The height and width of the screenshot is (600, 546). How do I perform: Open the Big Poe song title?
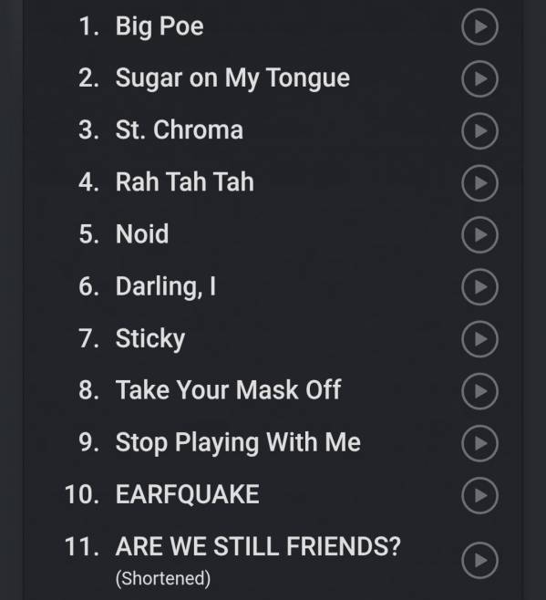[160, 26]
